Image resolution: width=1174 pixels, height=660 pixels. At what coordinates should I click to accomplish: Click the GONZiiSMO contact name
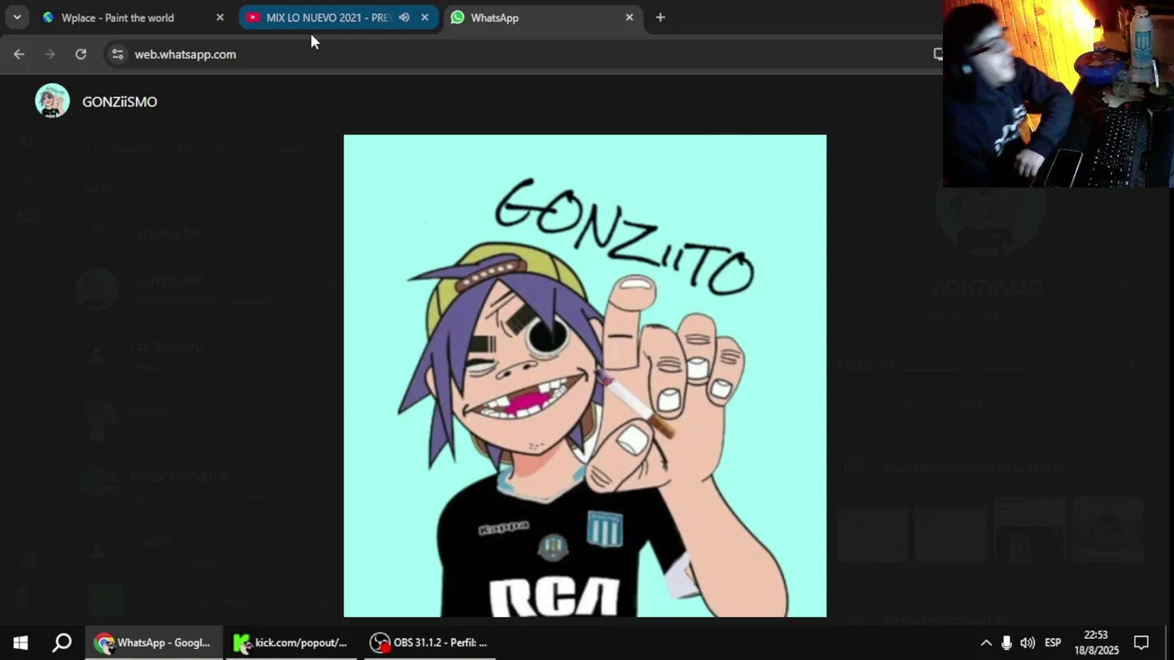click(120, 102)
